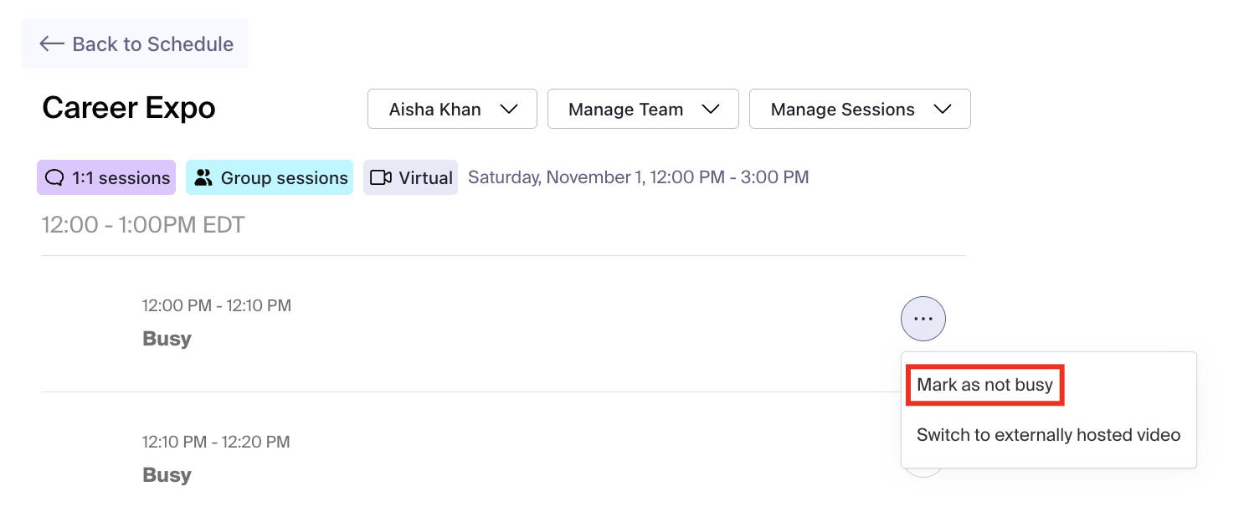Open the Manage Sessions dropdown
Screen dimensions: 1249x517
pyautogui.click(x=860, y=110)
